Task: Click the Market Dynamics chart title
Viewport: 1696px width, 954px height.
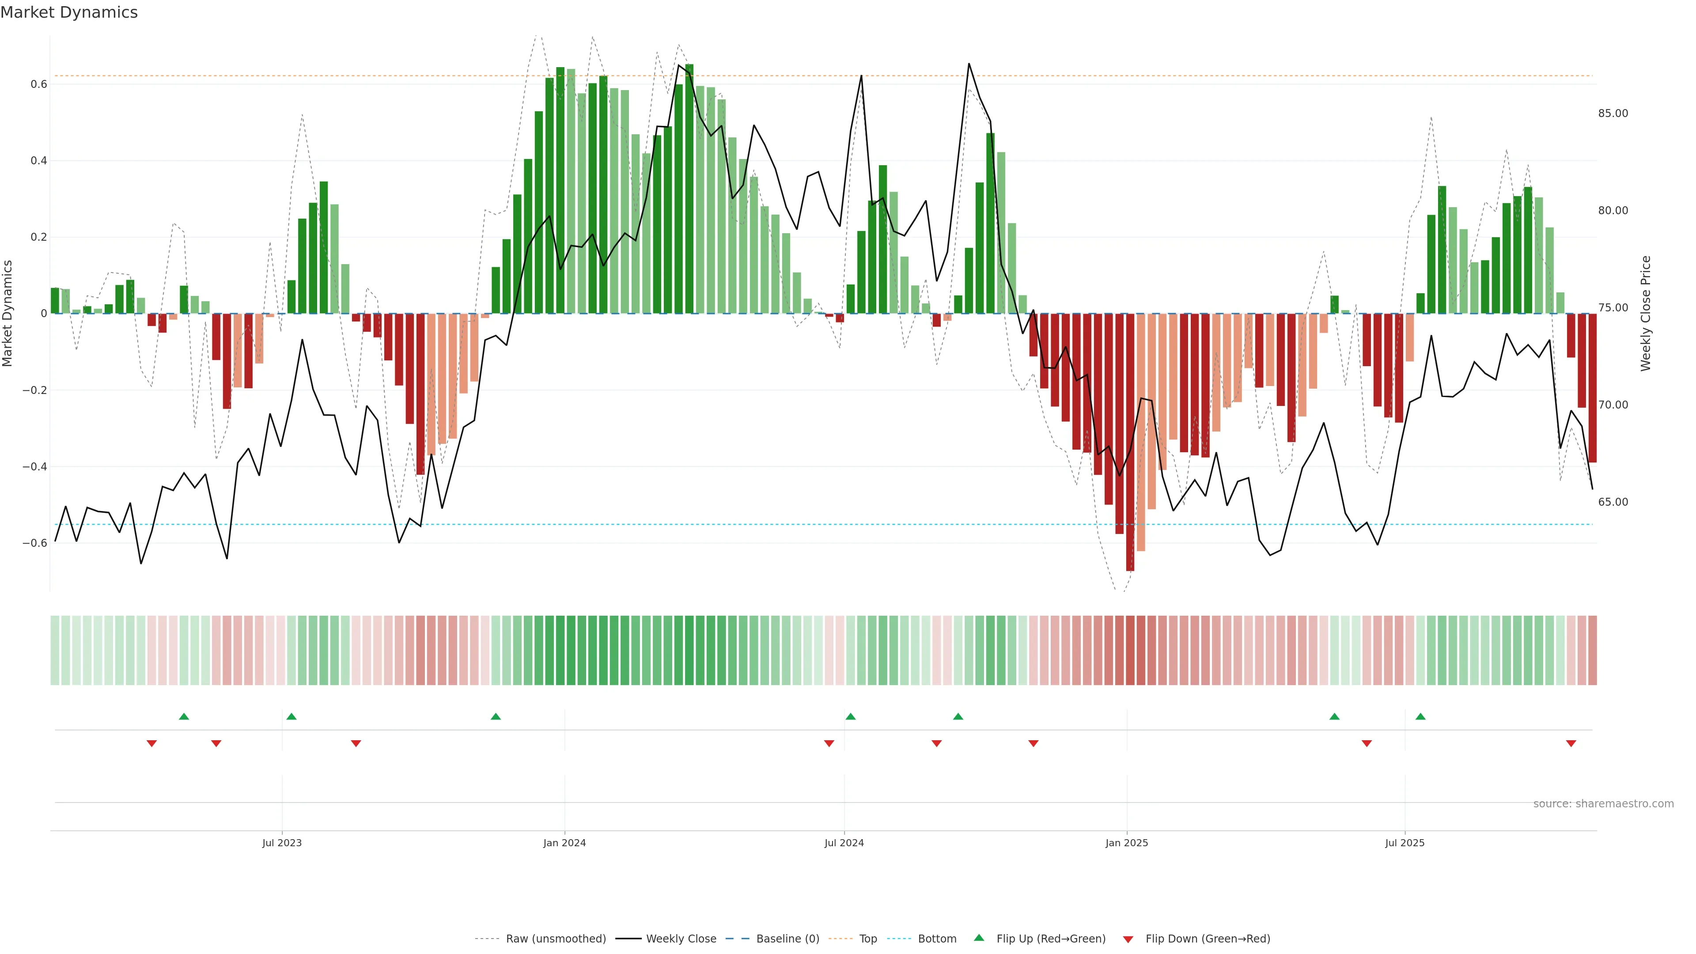Action: pyautogui.click(x=69, y=12)
